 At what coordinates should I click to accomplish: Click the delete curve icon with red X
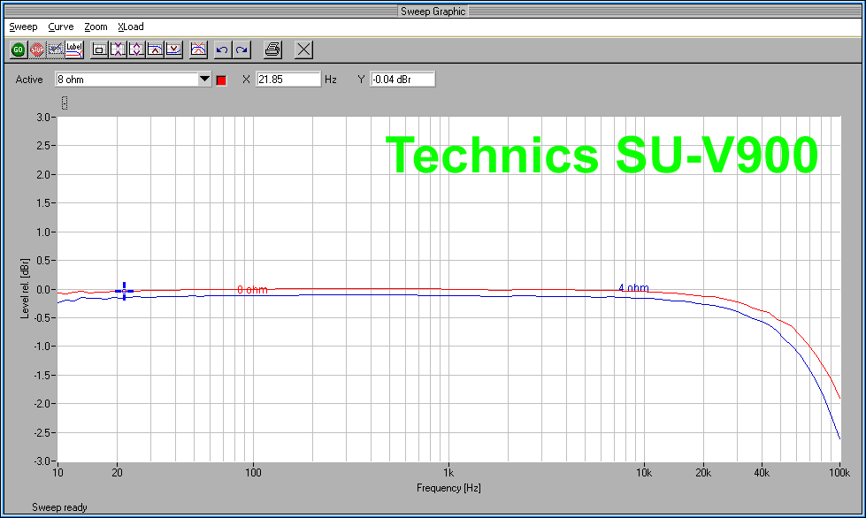pyautogui.click(x=198, y=50)
